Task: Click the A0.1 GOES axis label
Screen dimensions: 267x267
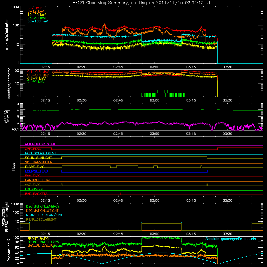Action: coord(15,129)
